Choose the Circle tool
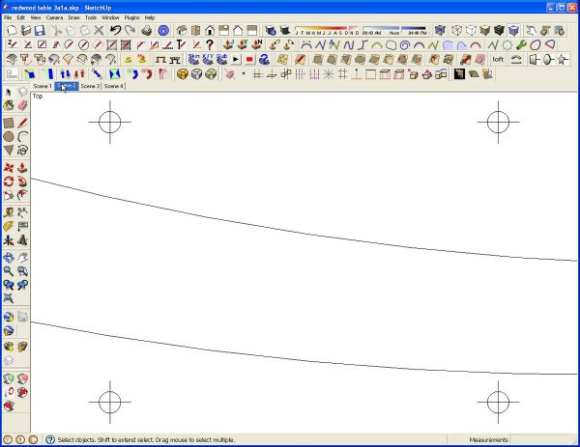The image size is (580, 447). point(9,137)
